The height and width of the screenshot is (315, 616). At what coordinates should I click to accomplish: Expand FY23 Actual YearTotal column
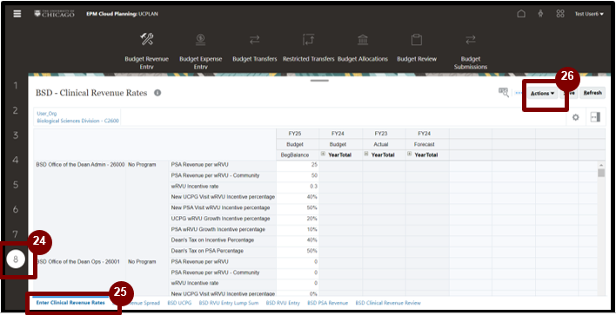[x=366, y=154]
